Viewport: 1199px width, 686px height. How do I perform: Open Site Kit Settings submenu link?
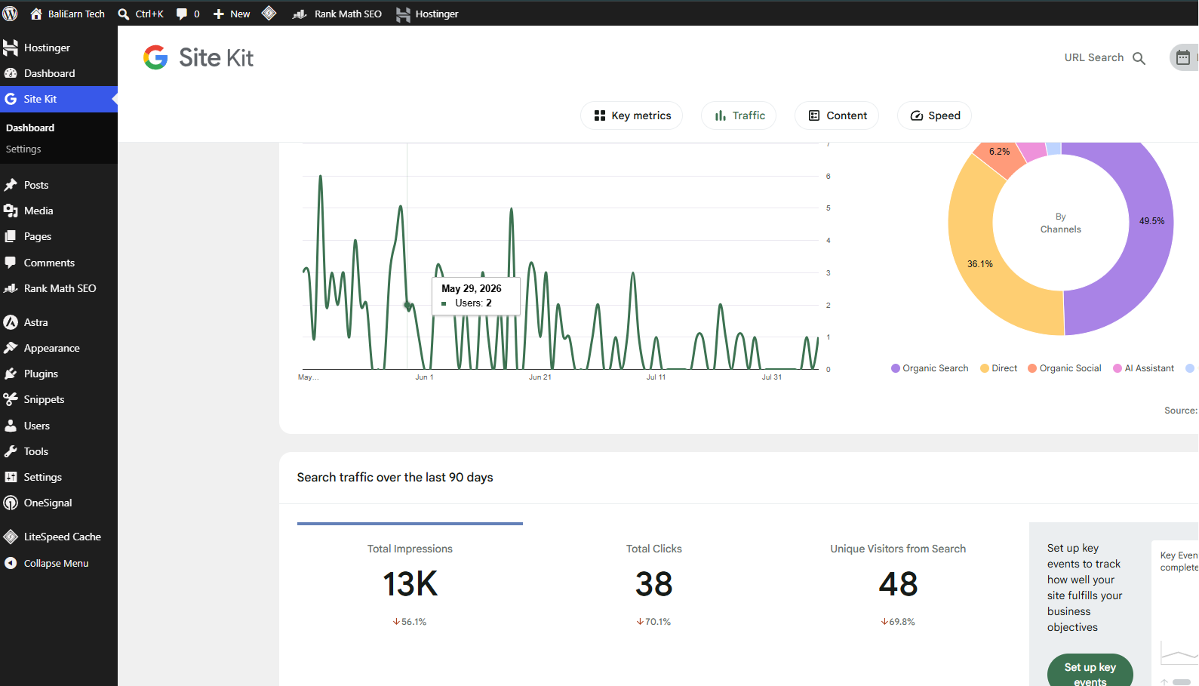[x=23, y=149]
